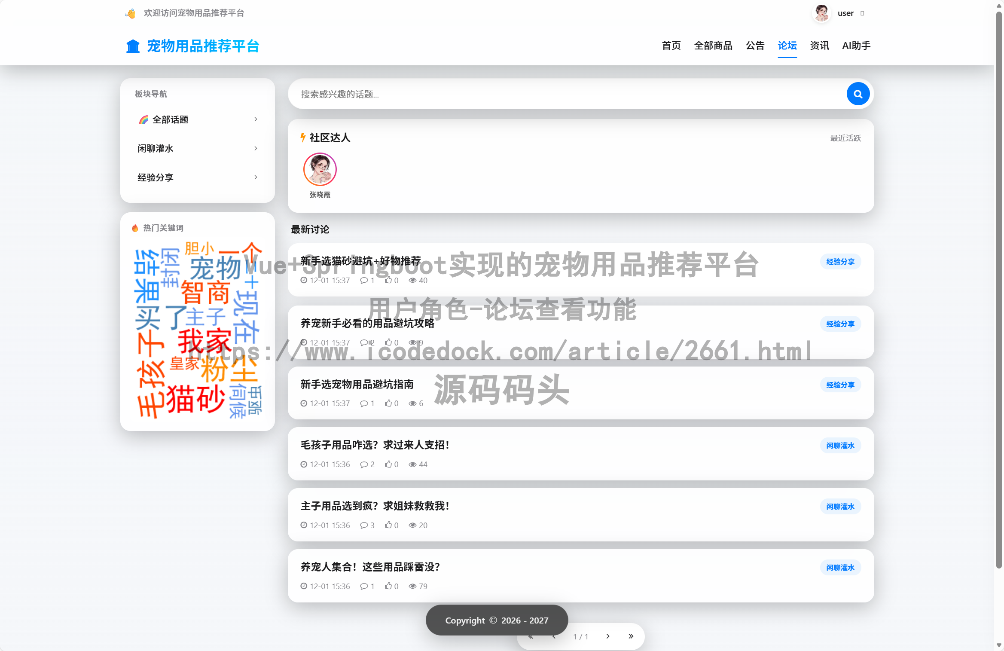Open post 新手选宠物用品避坑指南
1004x651 pixels.
(x=357, y=385)
